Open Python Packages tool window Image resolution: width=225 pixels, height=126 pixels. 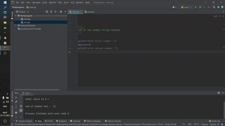click(92, 121)
